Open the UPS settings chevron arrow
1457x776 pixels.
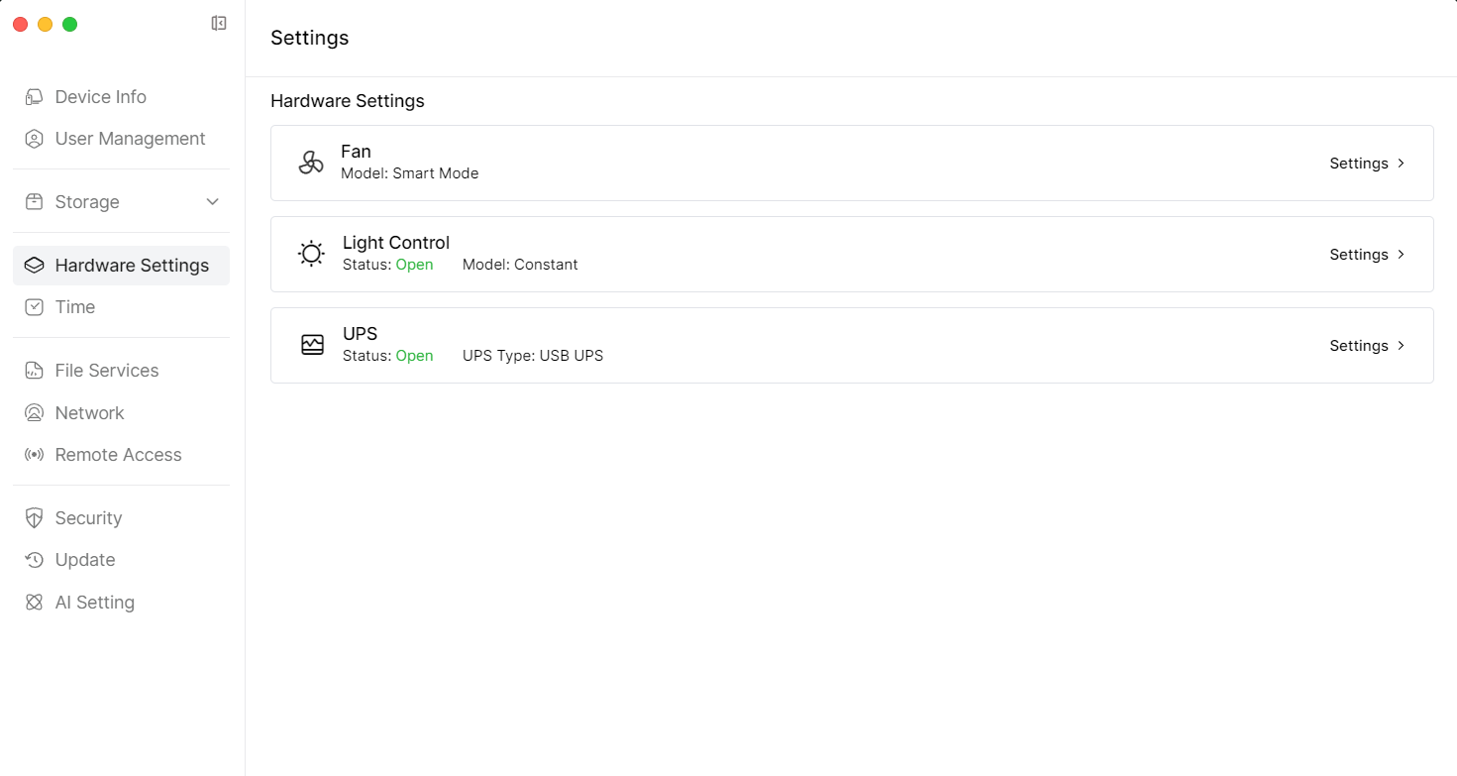point(1401,346)
